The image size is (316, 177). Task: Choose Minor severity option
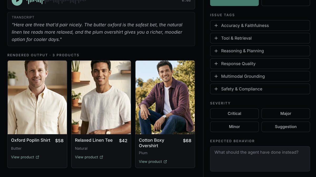point(234,127)
